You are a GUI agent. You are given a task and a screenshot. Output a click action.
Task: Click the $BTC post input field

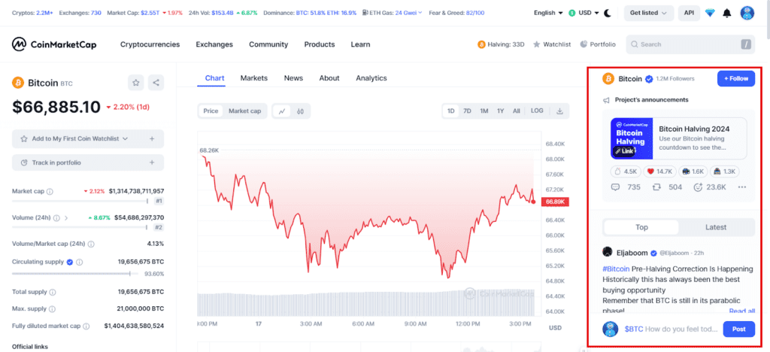click(x=670, y=329)
